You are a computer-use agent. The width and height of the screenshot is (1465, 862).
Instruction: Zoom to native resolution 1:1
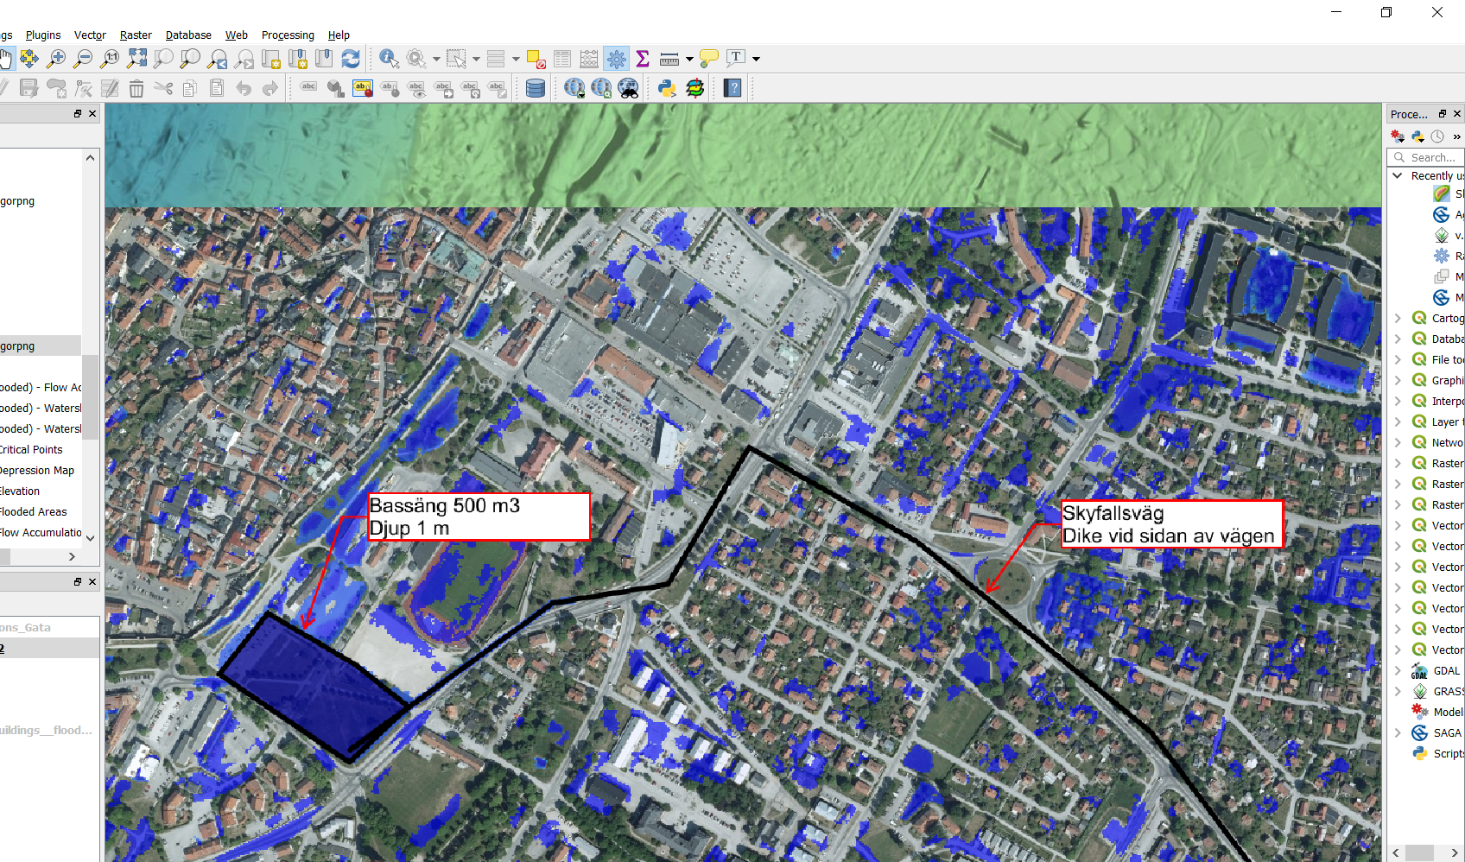110,59
